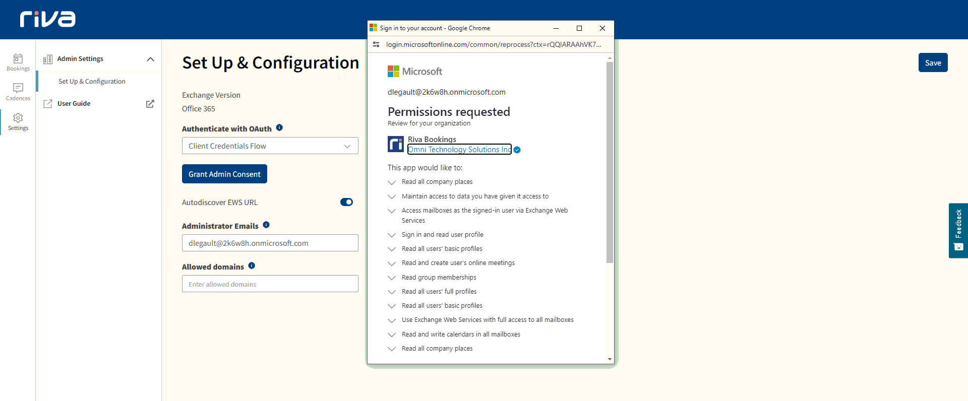Click the permissions popup vertical scrollbar
Image resolution: width=968 pixels, height=401 pixels.
click(x=610, y=161)
